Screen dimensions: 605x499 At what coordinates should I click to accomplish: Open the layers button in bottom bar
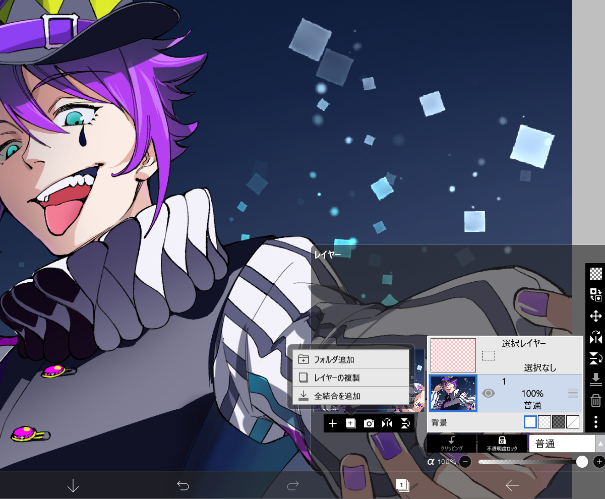pyautogui.click(x=402, y=485)
